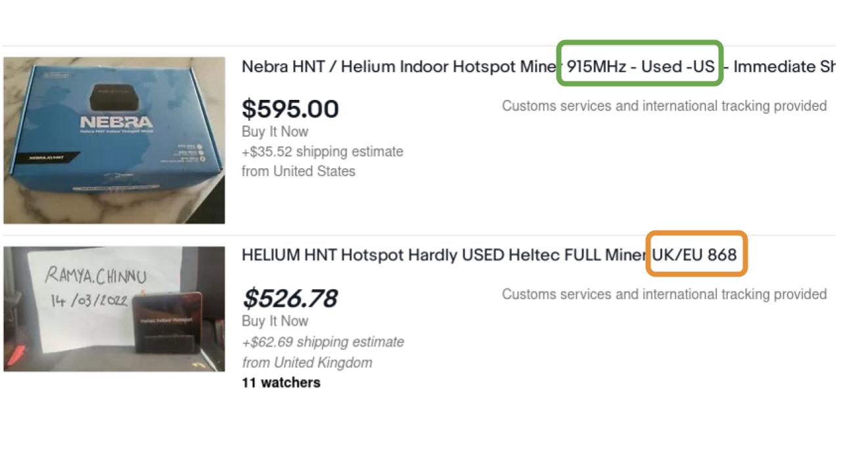The width and height of the screenshot is (841, 473).
Task: Click the 'from United Kingdom' label
Action: point(307,363)
